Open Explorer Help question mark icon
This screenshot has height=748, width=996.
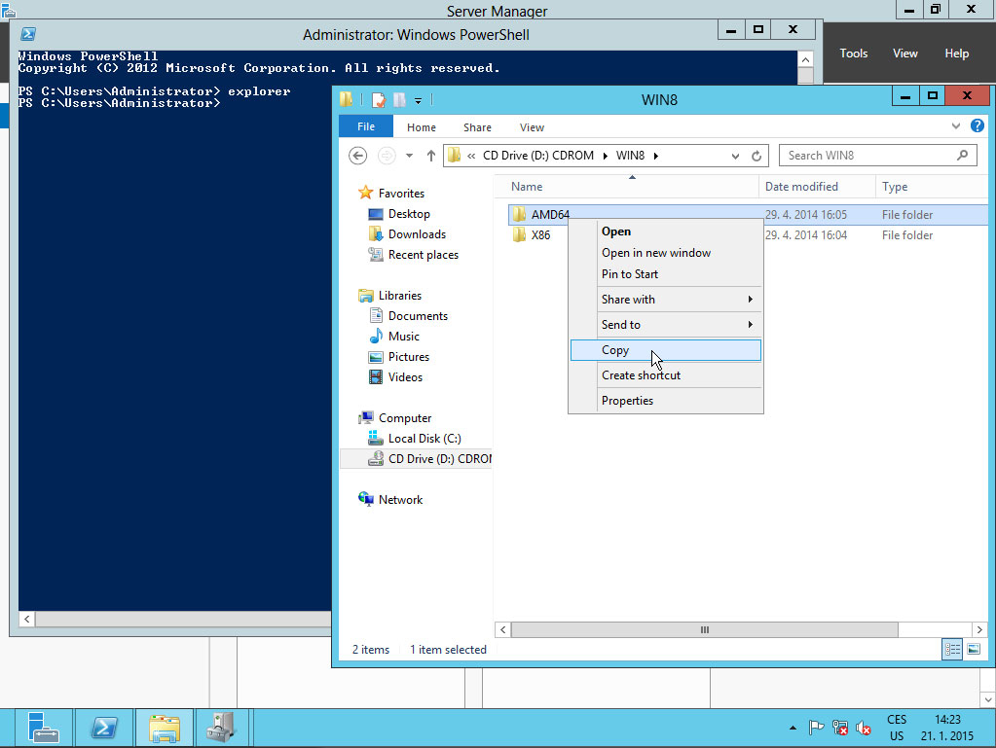pyautogui.click(x=977, y=126)
